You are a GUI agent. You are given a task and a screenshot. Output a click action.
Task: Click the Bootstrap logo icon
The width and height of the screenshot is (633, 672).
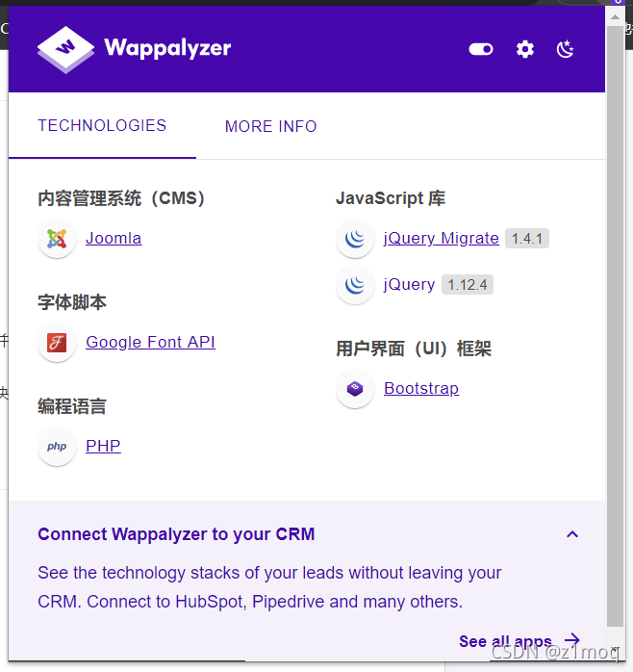pos(355,389)
